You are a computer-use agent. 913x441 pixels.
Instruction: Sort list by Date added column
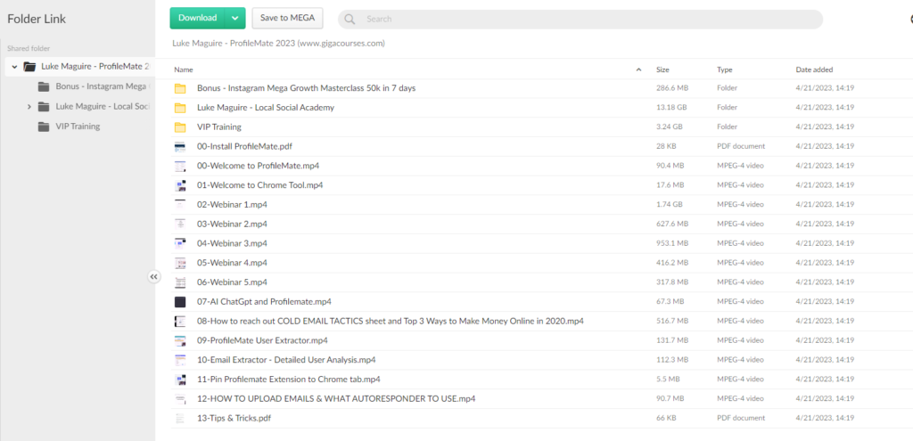[x=814, y=69]
